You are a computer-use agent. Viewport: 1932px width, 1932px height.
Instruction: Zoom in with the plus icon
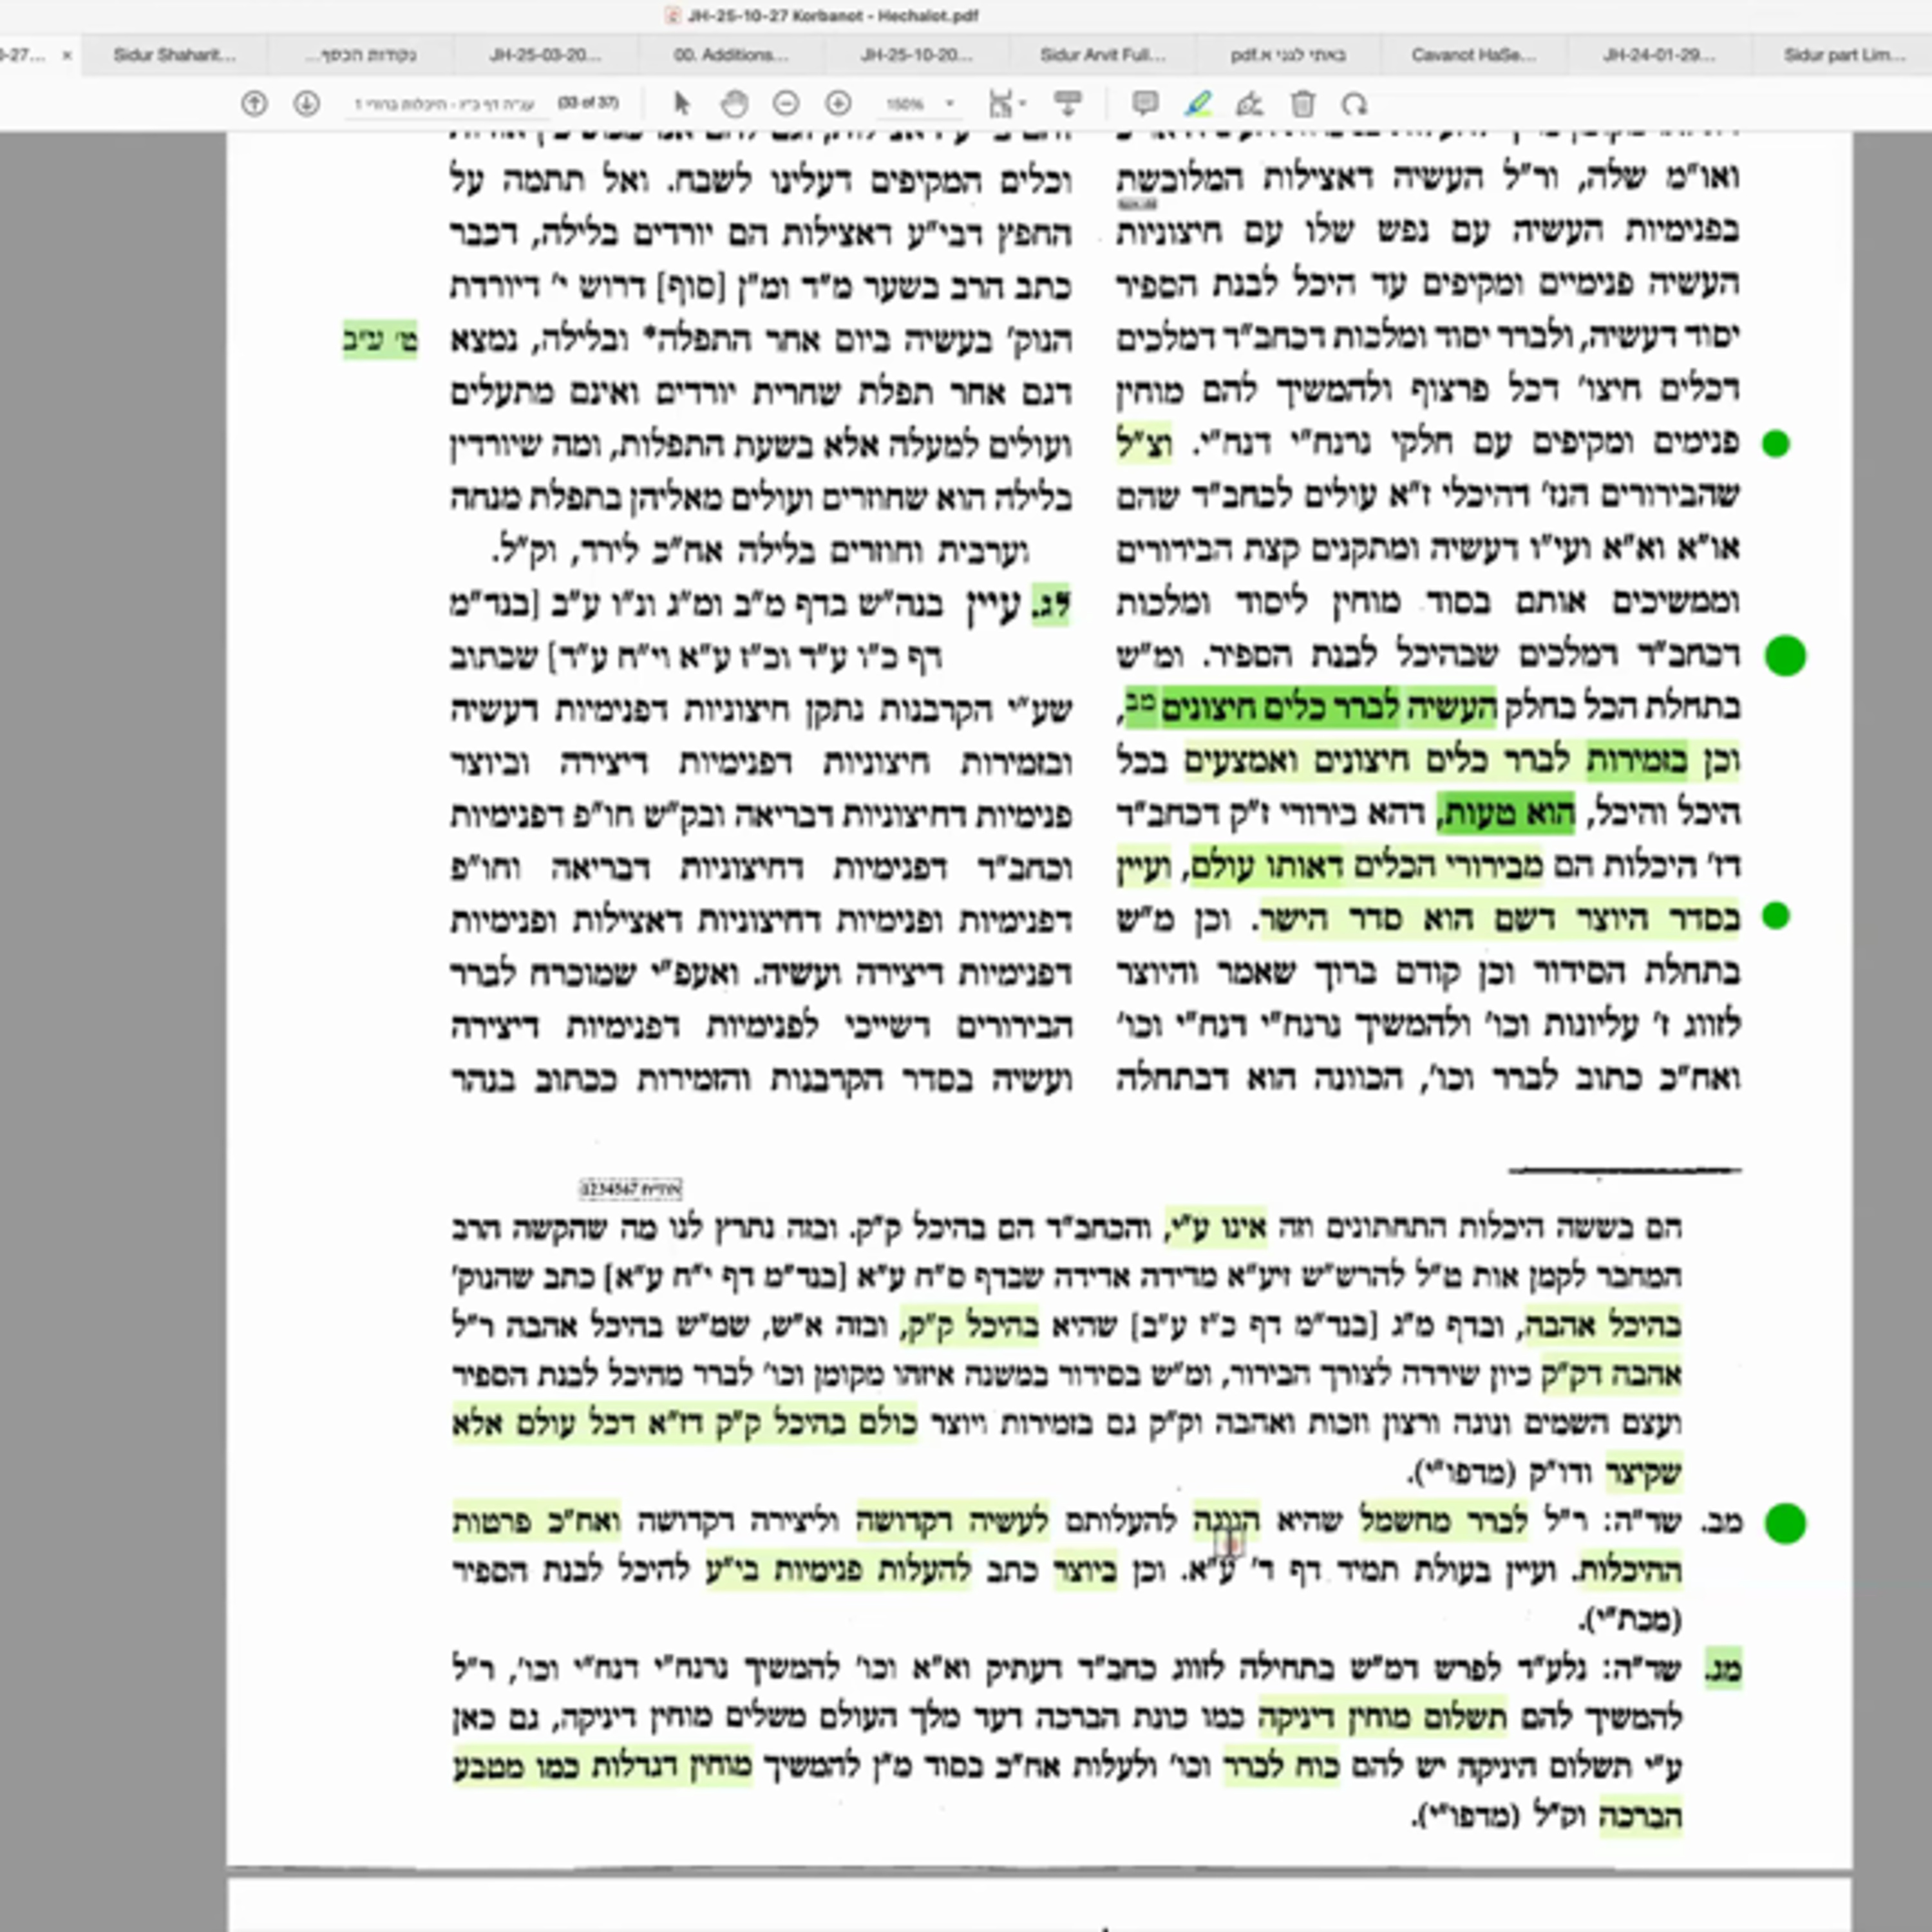tap(838, 103)
